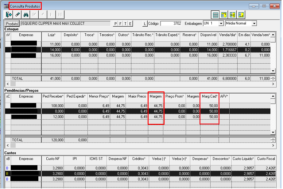Click the first record navigation icon
This screenshot has height=189, width=283.
click(34, 15)
